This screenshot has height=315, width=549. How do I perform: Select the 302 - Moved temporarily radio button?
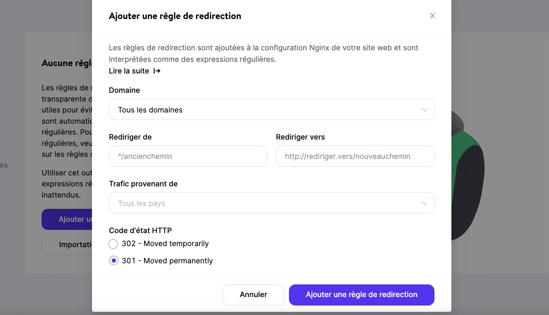click(x=113, y=244)
